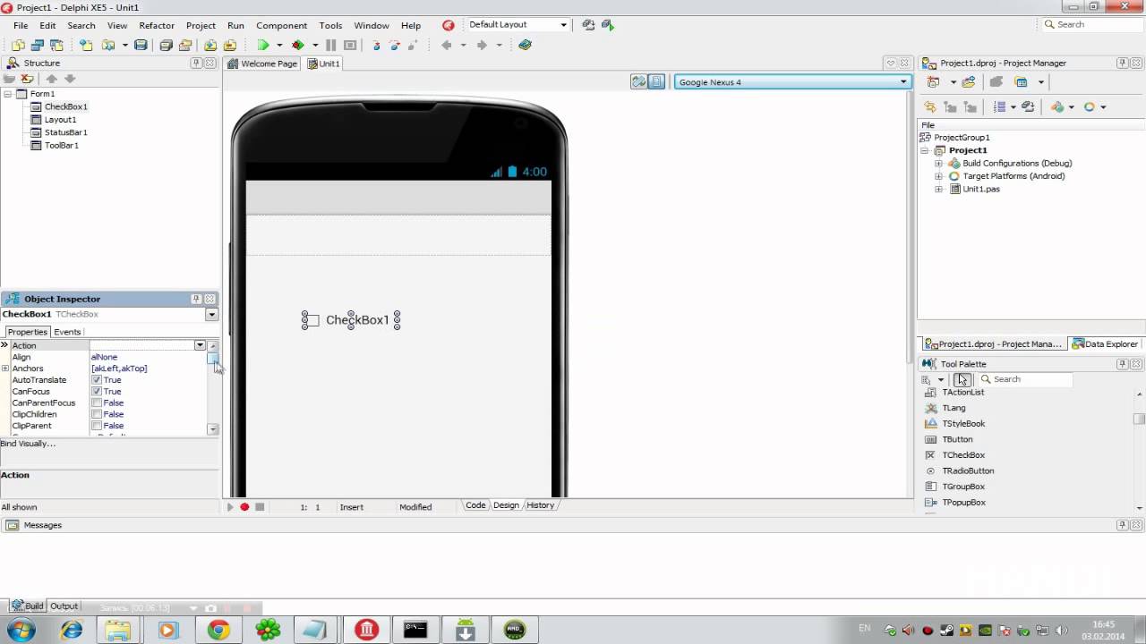Expand Build Configurations (Debug) node

(938, 164)
